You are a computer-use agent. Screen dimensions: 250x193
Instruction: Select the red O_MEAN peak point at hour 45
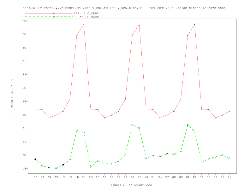click(x=139, y=24)
